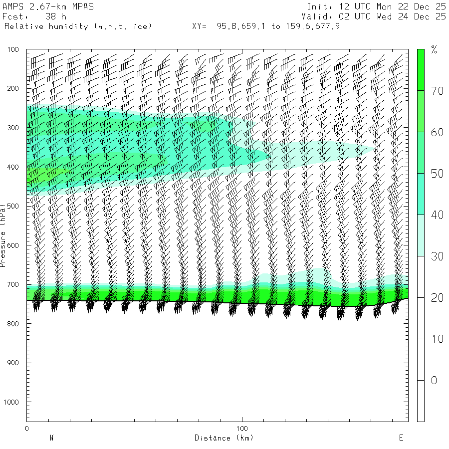Click the XY coordinates '95.8,659.1 to 159.6,677.9'
The height and width of the screenshot is (449, 449).
click(x=278, y=26)
